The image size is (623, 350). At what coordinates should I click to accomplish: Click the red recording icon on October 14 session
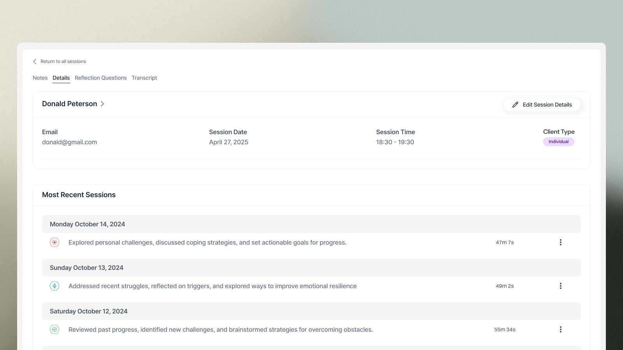pyautogui.click(x=55, y=242)
